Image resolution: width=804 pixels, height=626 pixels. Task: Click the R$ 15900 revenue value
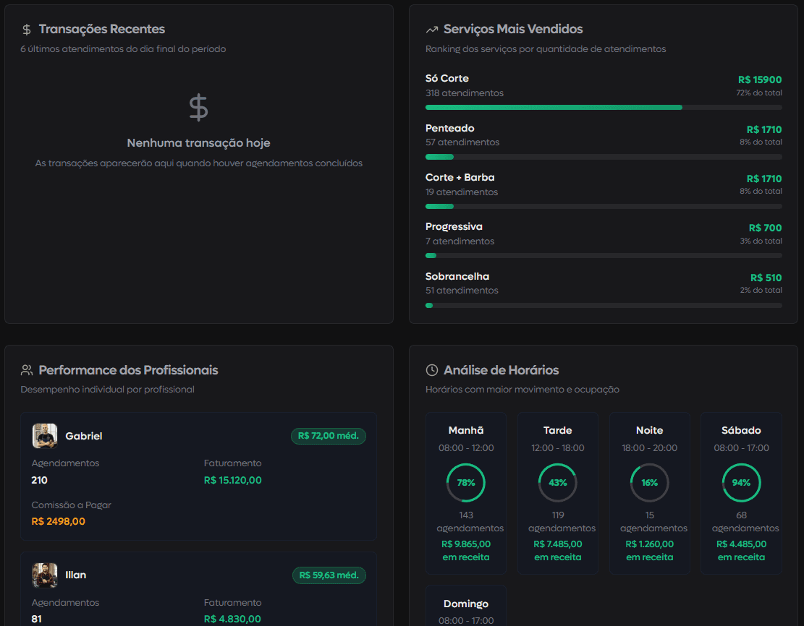760,80
